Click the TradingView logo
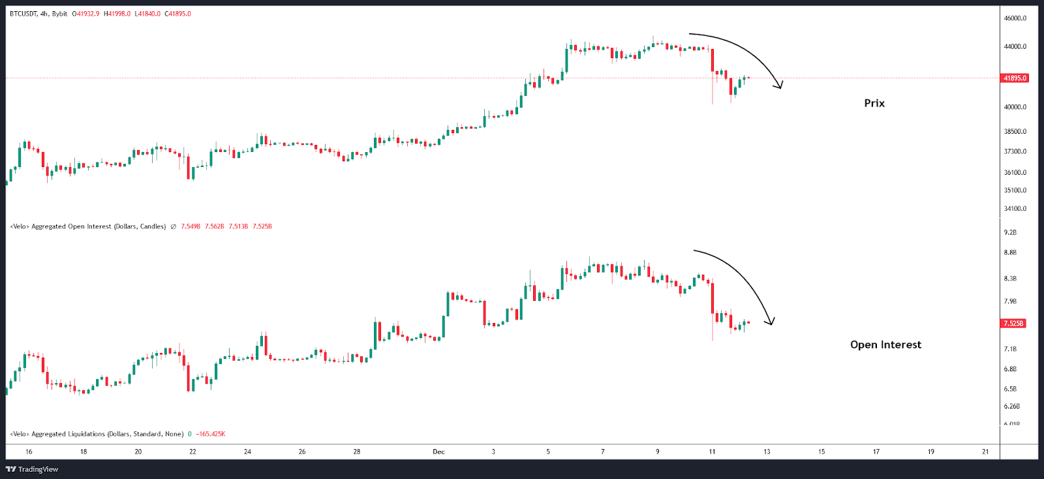 pos(32,469)
